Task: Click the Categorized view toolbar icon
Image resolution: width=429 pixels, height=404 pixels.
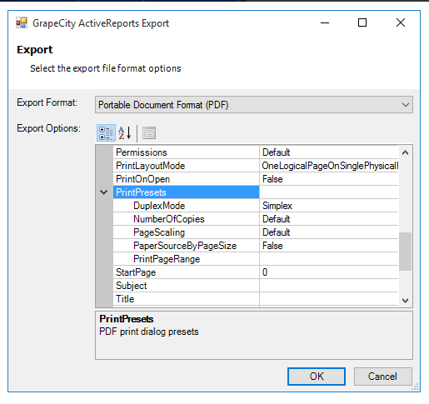Action: (106, 133)
